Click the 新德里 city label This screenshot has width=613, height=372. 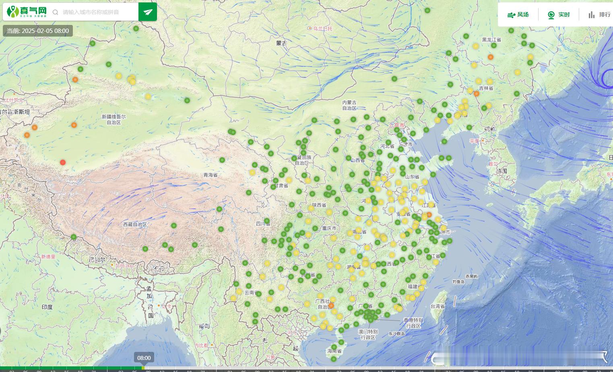coord(48,256)
